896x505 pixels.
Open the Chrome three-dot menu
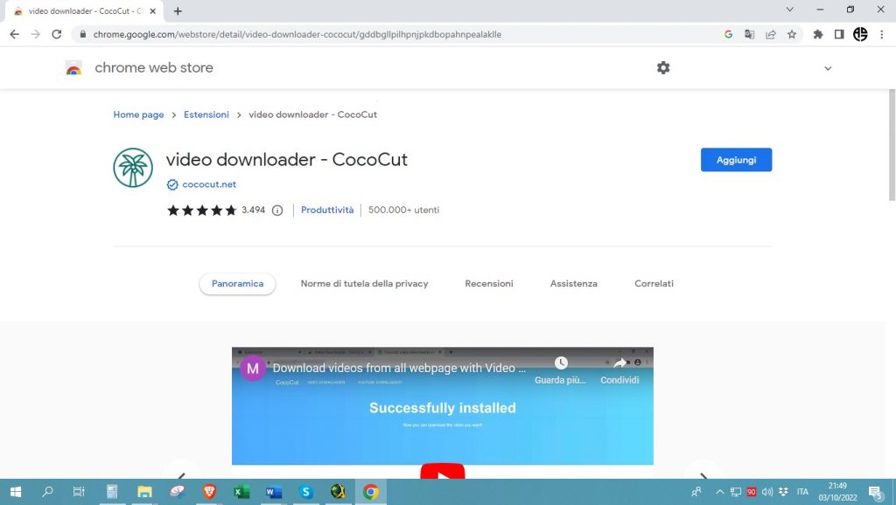point(882,34)
